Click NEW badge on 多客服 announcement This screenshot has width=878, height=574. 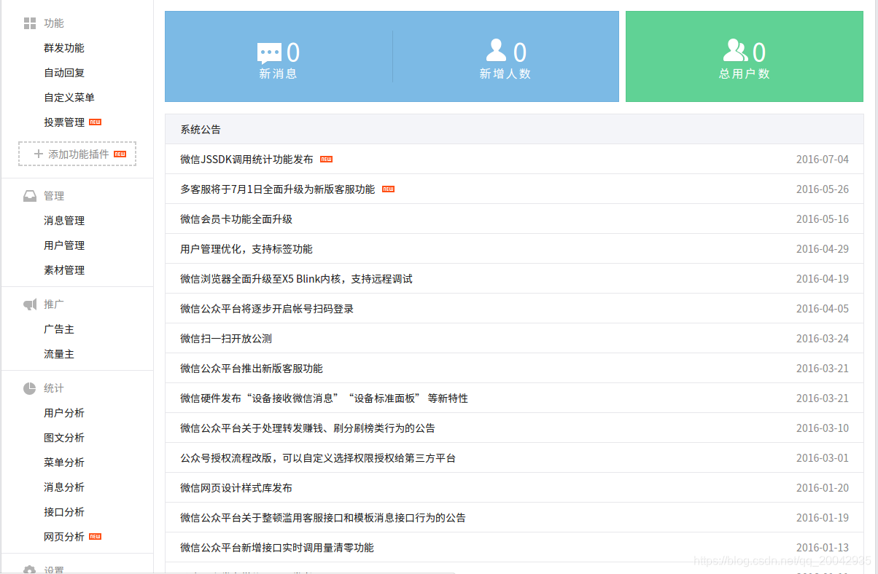coord(388,189)
